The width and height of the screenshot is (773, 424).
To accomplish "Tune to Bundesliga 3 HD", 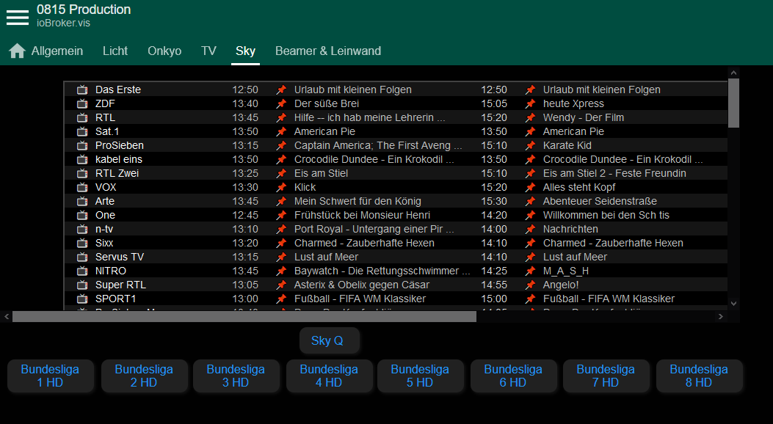I will pos(236,376).
